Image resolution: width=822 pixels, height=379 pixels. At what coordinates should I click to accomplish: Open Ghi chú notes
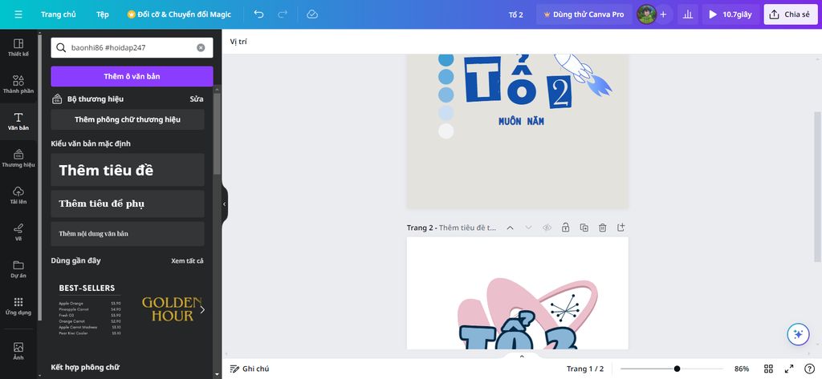(250, 369)
